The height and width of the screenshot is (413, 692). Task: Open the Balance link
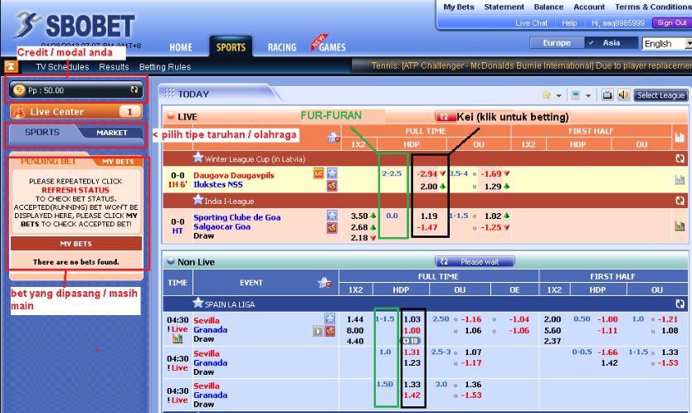click(x=548, y=7)
